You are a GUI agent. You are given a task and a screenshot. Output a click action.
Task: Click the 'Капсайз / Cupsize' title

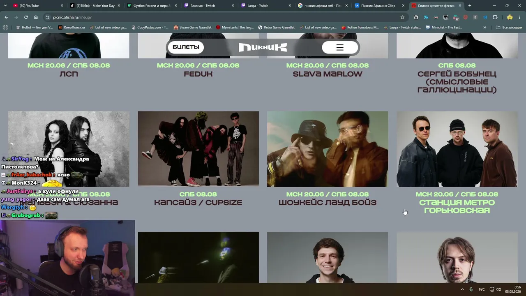click(198, 202)
